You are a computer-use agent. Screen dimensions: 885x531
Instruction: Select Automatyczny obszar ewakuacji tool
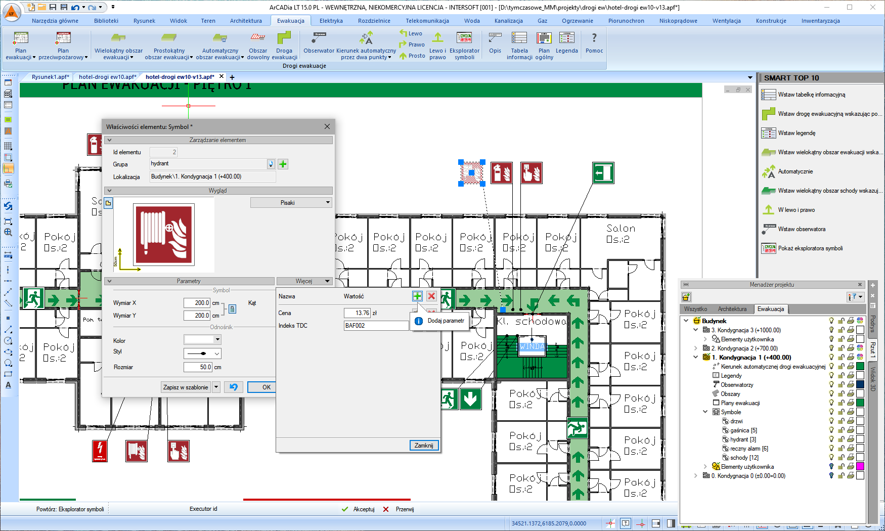point(220,46)
